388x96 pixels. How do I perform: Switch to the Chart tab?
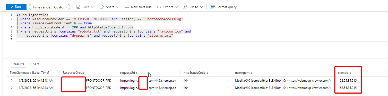pos(35,64)
